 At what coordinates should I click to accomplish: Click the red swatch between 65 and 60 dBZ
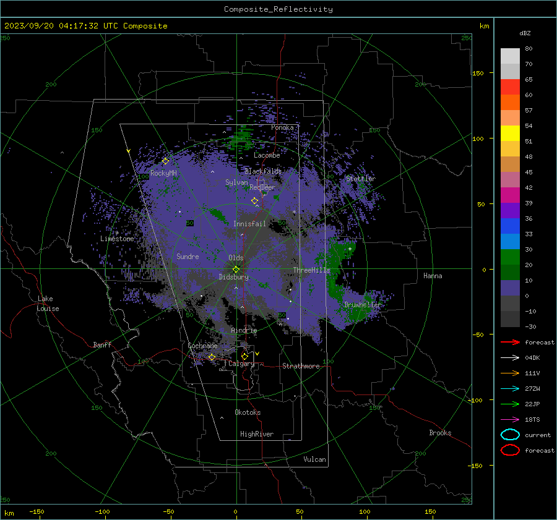[510, 87]
